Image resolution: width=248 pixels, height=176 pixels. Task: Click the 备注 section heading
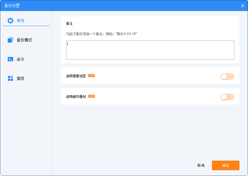(x=69, y=24)
